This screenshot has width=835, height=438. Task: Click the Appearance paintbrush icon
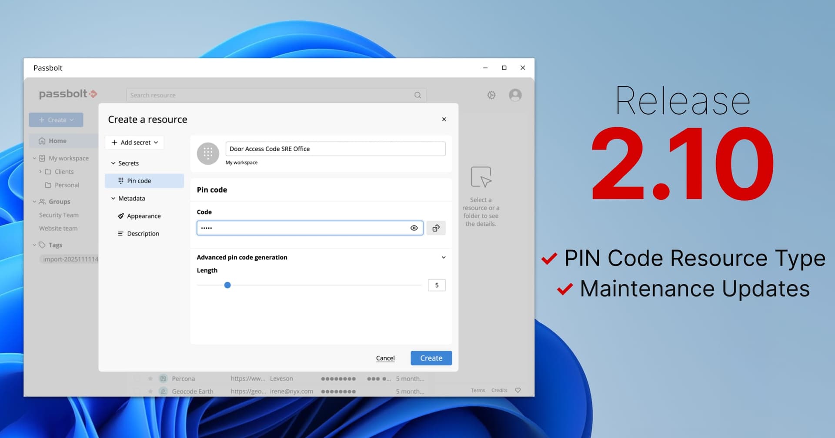[x=121, y=216]
